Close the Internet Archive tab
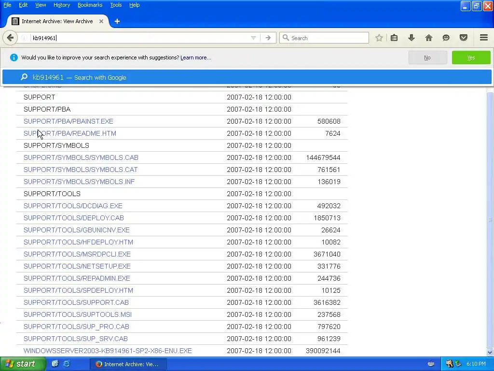494x371 pixels. coord(101,21)
